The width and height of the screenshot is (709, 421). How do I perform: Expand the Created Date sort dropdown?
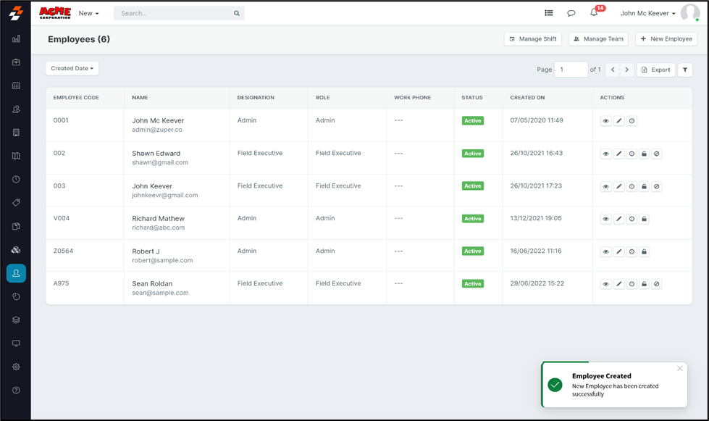72,68
